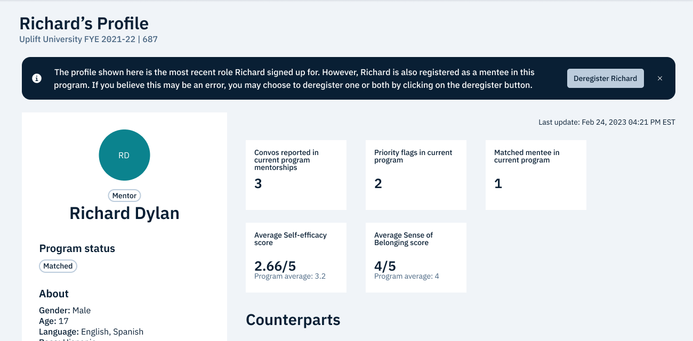Viewport: 693px width, 341px height.
Task: Click the info icon in the banner
Action: click(37, 78)
